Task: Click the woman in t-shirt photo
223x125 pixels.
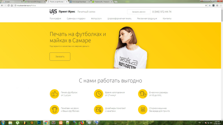Action: pyautogui.click(x=130, y=48)
